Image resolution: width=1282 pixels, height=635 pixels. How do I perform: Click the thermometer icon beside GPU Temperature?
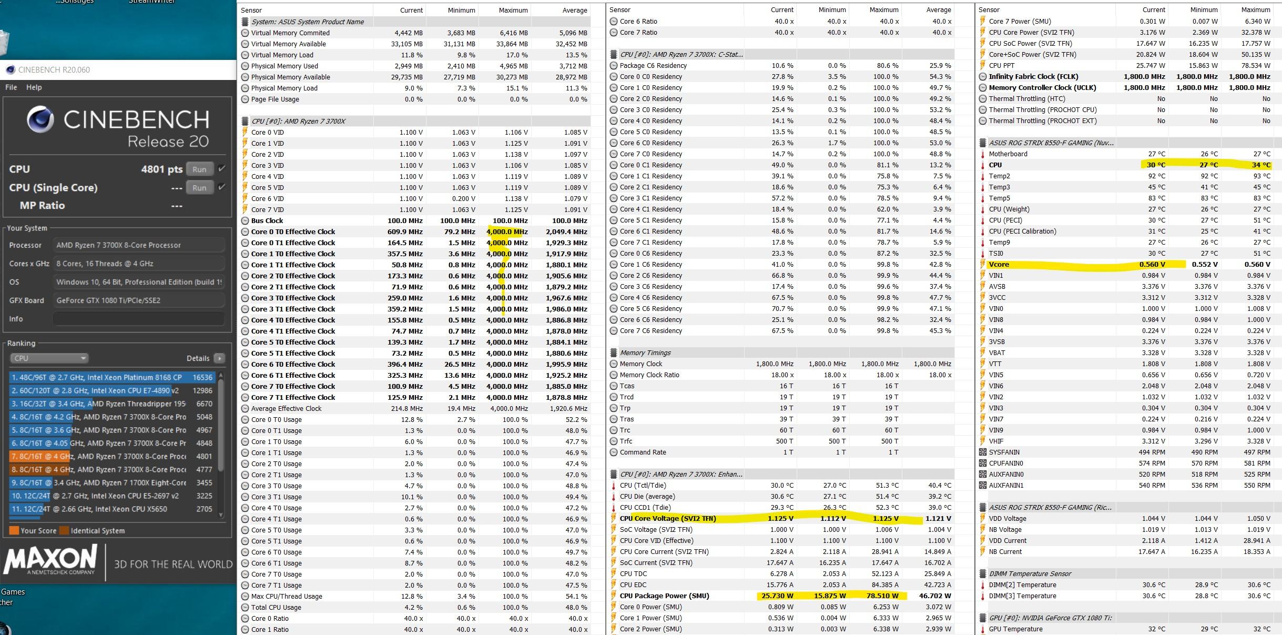[x=983, y=629]
